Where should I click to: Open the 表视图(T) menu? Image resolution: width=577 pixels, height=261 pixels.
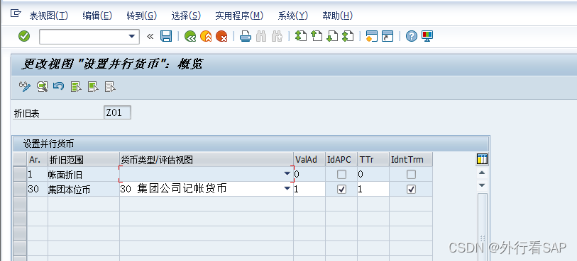coord(49,16)
